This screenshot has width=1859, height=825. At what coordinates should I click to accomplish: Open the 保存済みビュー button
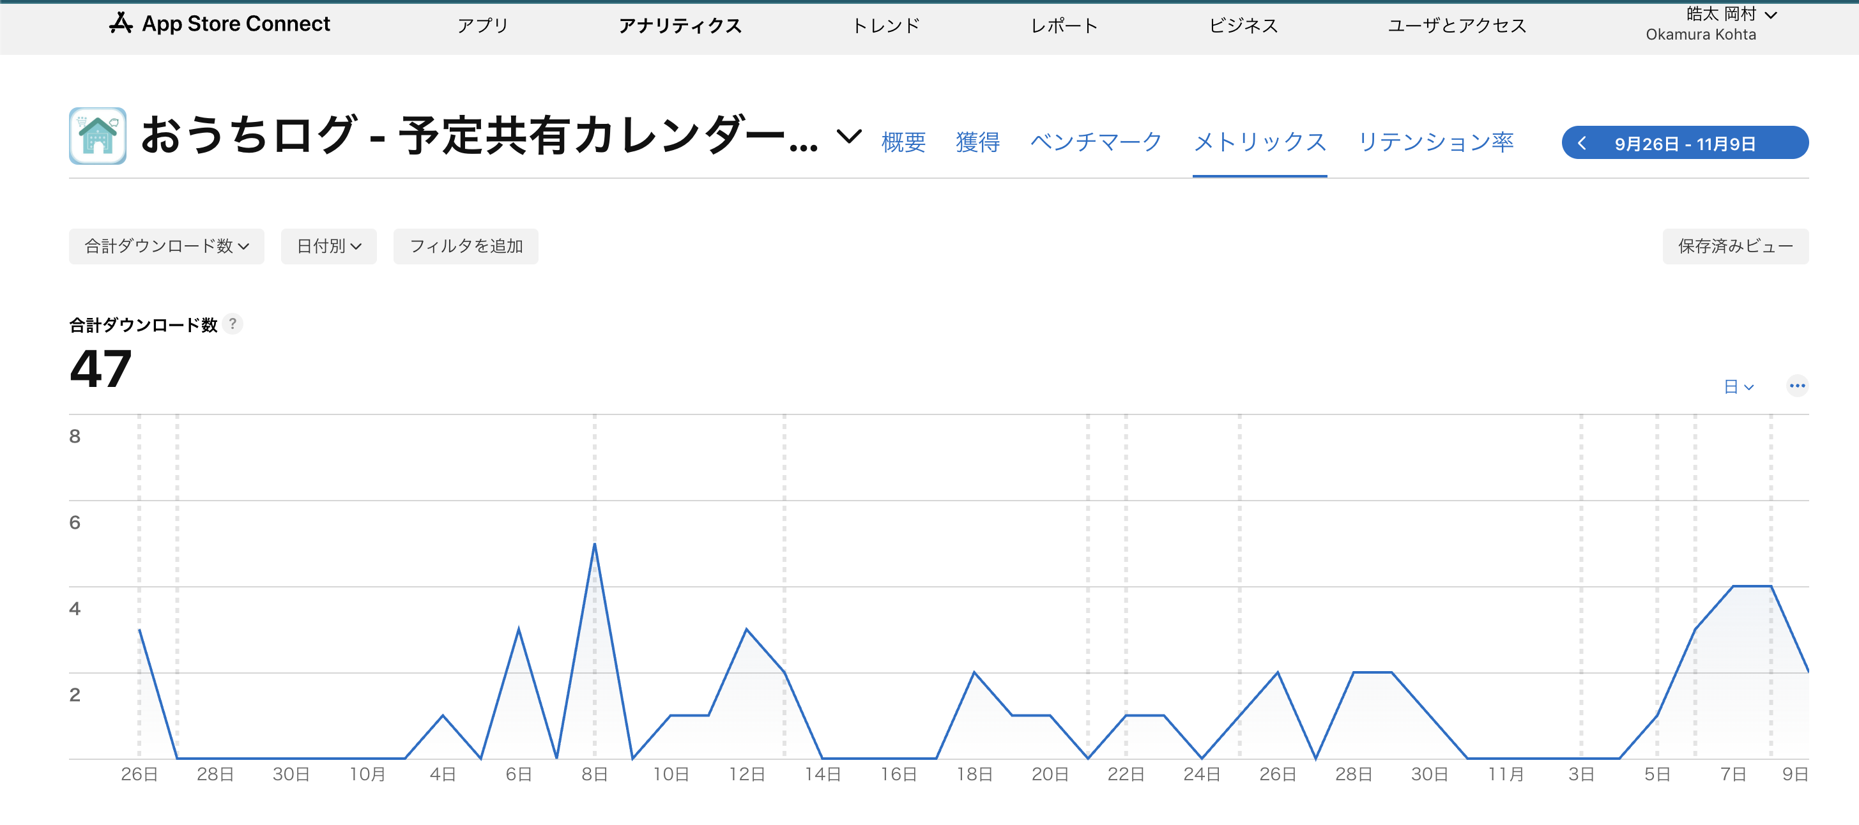[1735, 246]
